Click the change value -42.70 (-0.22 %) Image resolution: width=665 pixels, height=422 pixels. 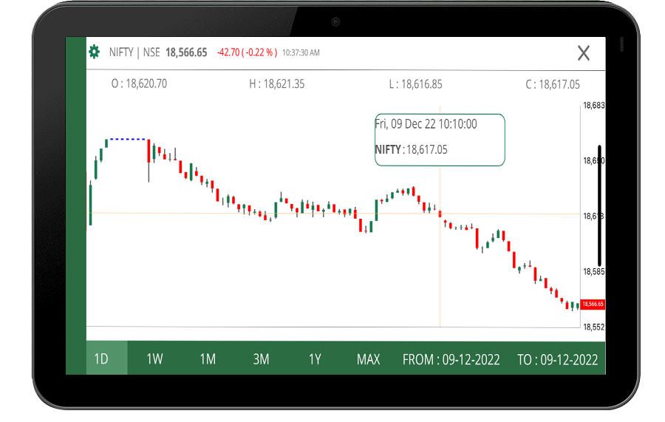tap(248, 52)
